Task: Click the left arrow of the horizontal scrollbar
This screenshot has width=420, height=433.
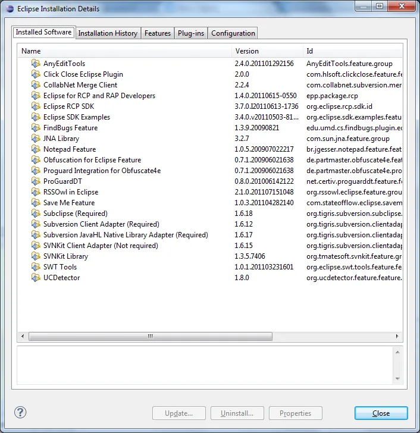Action: coord(23,337)
